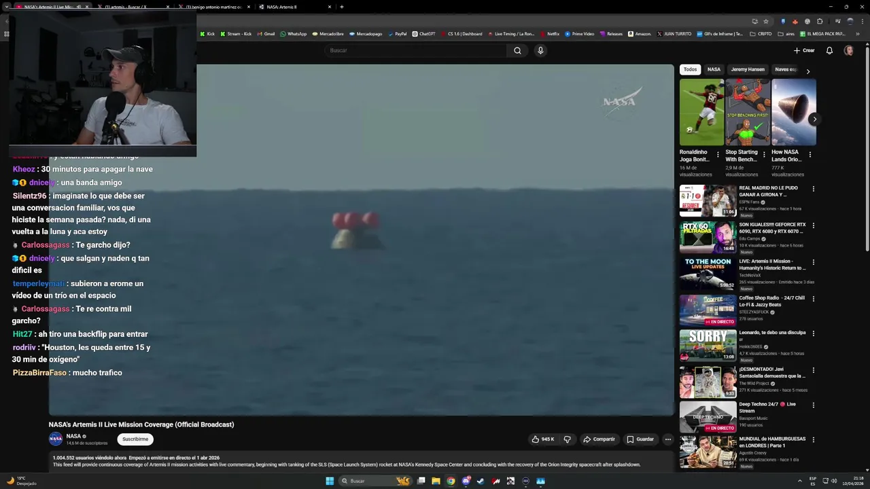Open a new browser tab
The image size is (870, 489).
pyautogui.click(x=341, y=7)
